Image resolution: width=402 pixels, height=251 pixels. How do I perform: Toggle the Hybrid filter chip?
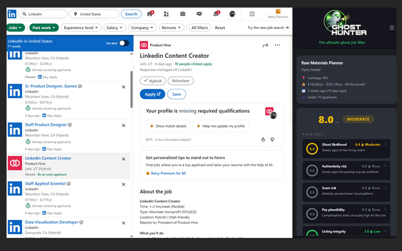(153, 80)
